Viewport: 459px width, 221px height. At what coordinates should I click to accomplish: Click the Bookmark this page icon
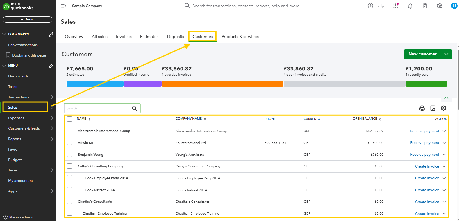(x=8, y=55)
